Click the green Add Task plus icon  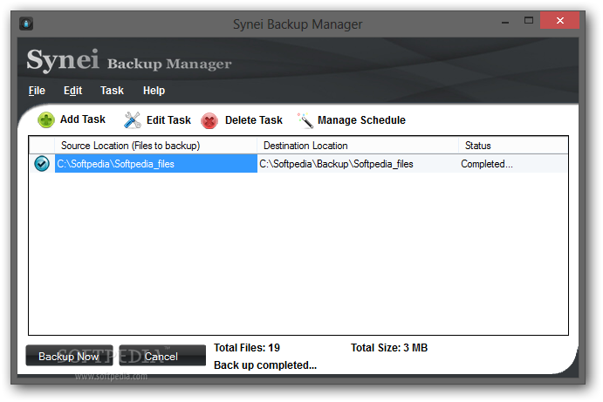click(45, 120)
